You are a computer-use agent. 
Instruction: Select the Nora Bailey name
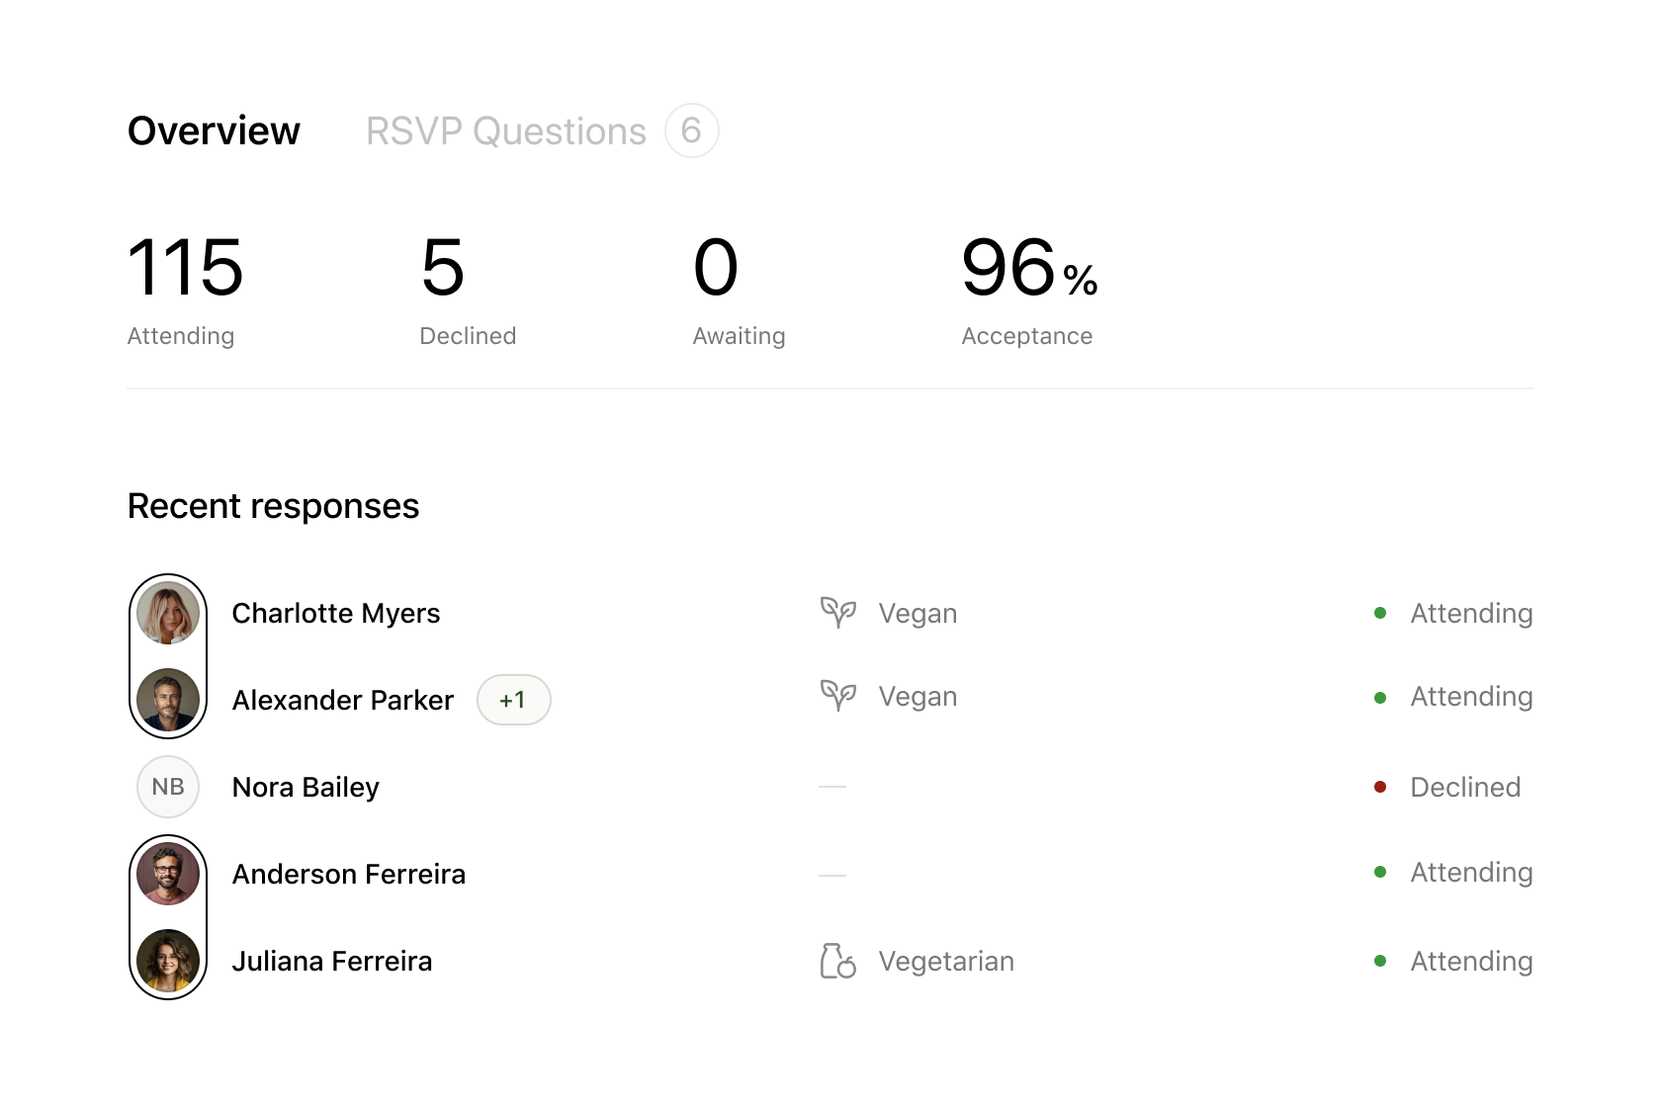[306, 787]
